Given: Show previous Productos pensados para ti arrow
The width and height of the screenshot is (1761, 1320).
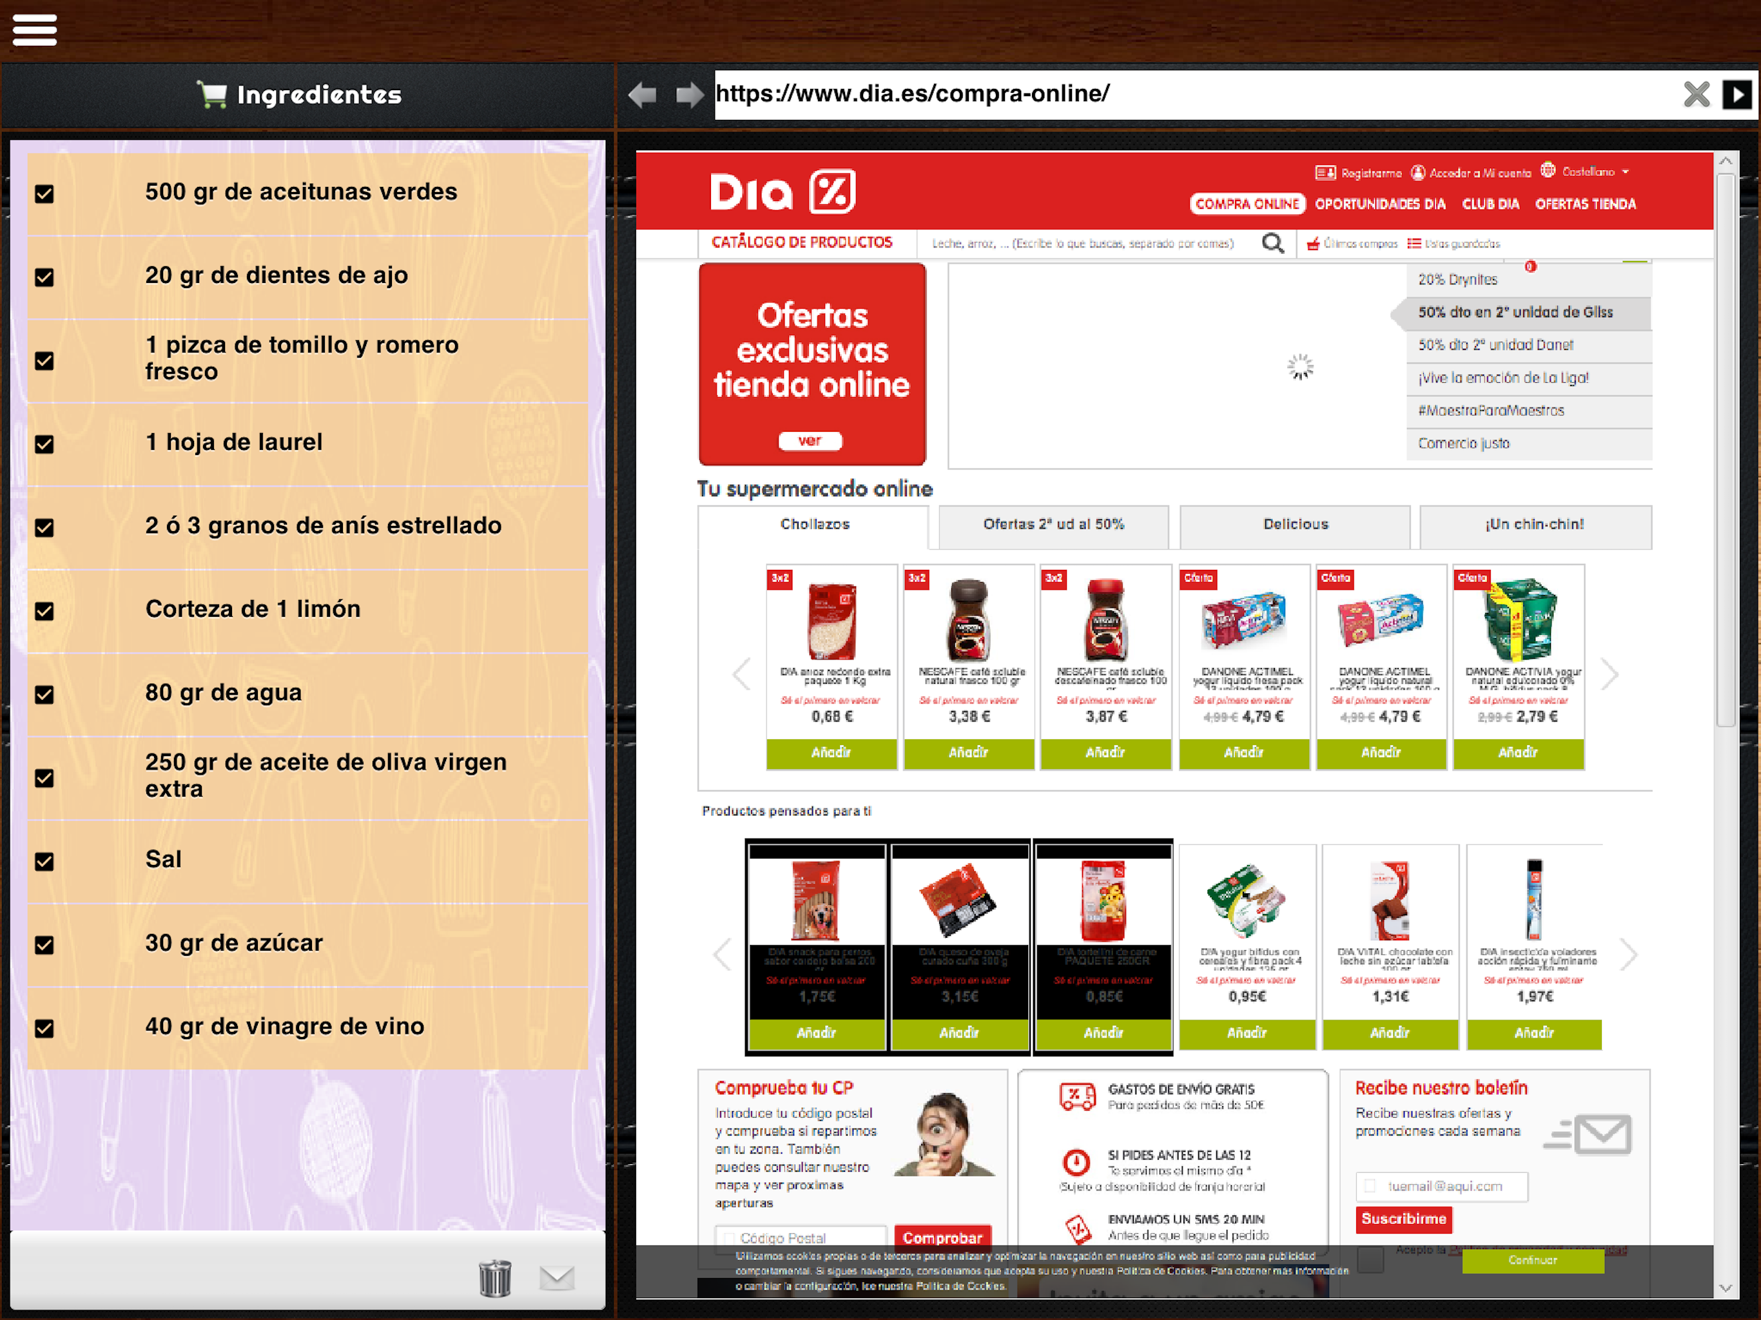Looking at the screenshot, I should (722, 954).
